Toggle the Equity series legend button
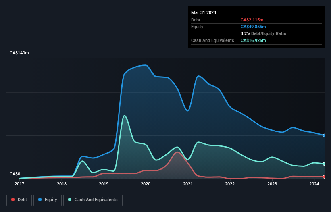 click(48, 200)
